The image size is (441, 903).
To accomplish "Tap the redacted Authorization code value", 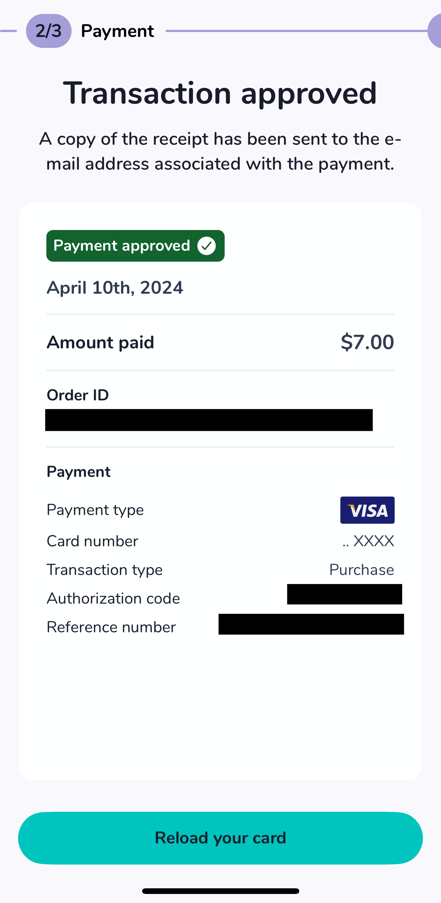I will pyautogui.click(x=345, y=594).
